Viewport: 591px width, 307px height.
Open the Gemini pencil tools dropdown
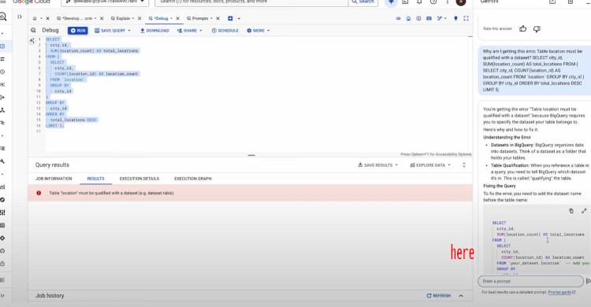coord(441,18)
